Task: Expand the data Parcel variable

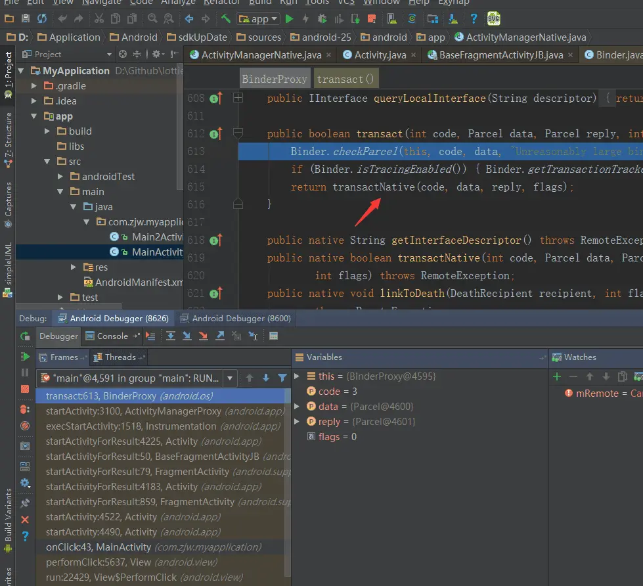Action: (297, 407)
